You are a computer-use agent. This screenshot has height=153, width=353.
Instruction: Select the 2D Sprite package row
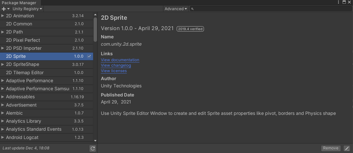click(x=46, y=56)
